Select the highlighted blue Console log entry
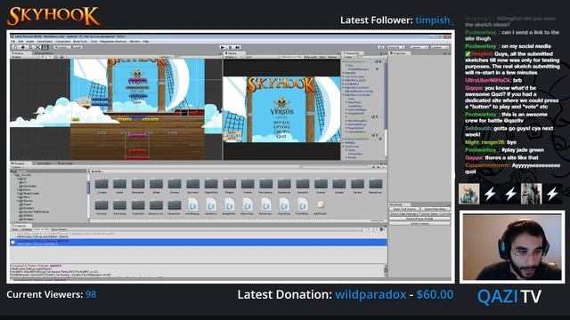The image size is (570, 320). (199, 242)
